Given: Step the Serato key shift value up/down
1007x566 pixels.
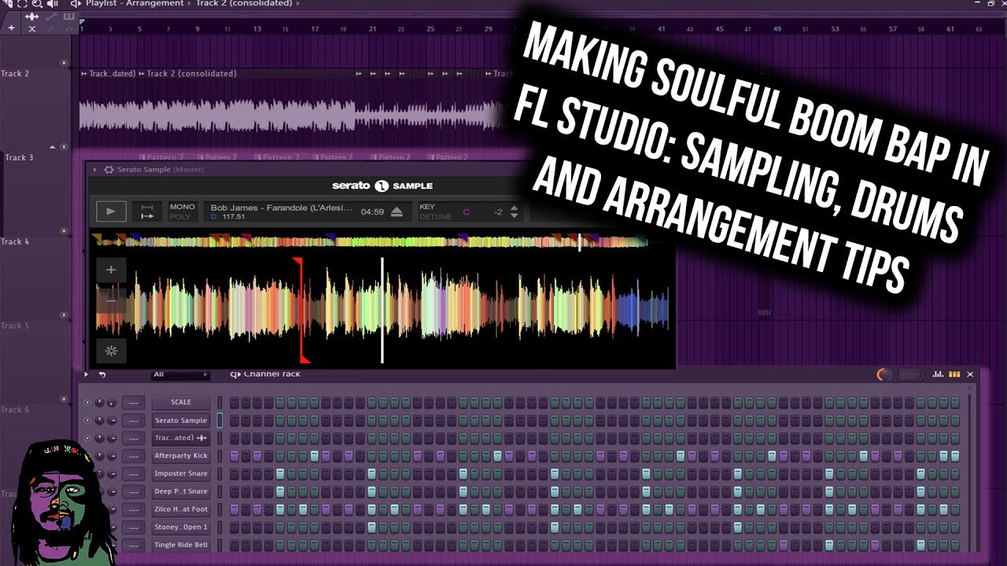Looking at the screenshot, I should pos(515,211).
